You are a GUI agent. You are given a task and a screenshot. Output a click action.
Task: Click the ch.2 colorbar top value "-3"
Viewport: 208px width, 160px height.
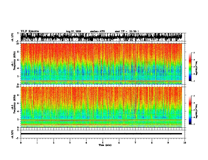[x=194, y=96]
